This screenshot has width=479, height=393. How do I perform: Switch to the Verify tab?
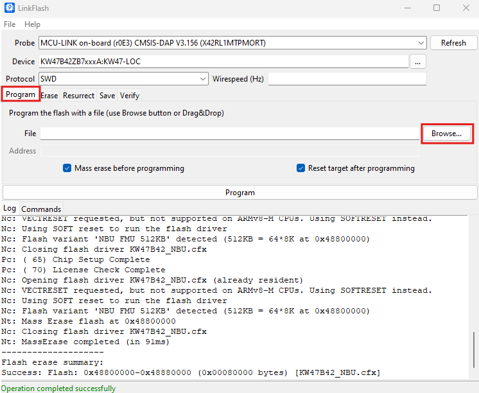[x=130, y=96]
